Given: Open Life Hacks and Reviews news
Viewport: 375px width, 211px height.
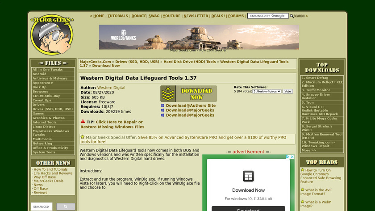Looking at the screenshot, I should point(53,173).
